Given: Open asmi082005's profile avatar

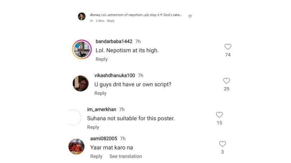Looking at the screenshot, I should click(x=76, y=146).
